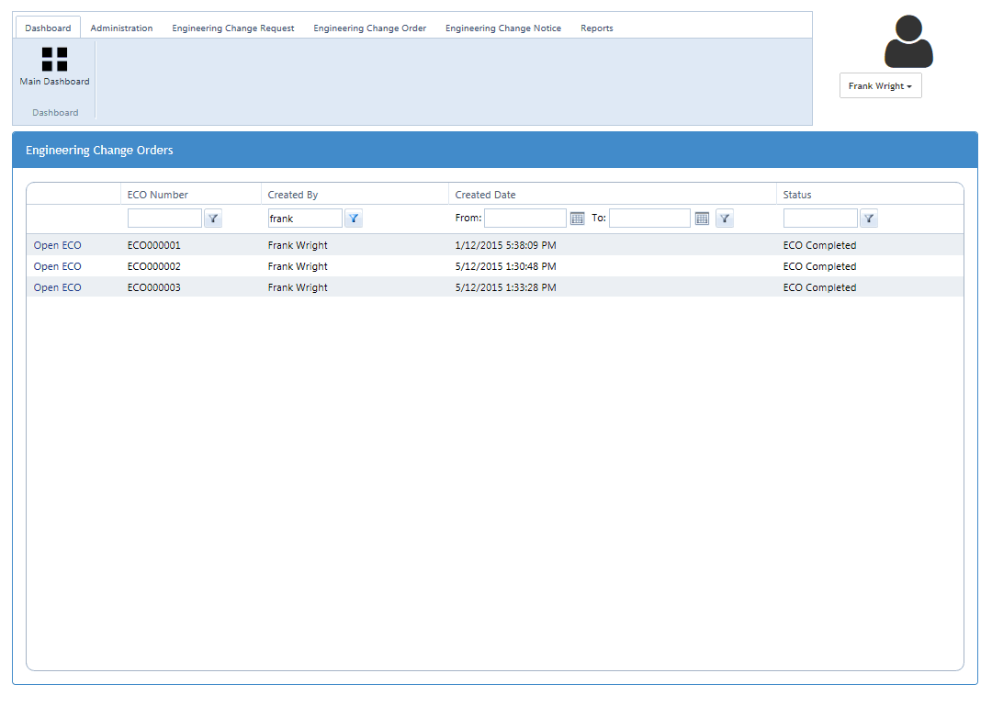Open ECO link for ECO000003
Image resolution: width=992 pixels, height=707 pixels.
pos(58,287)
